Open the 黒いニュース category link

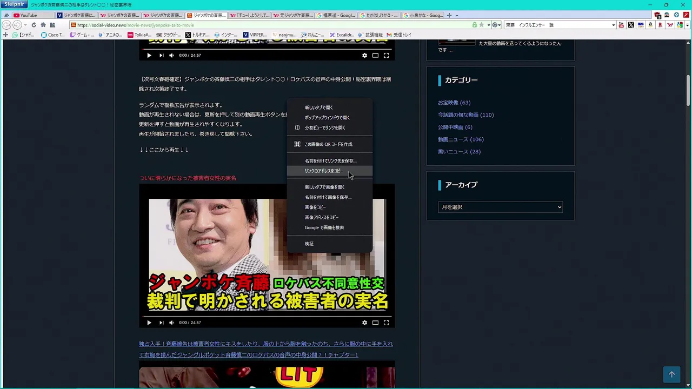coord(459,151)
